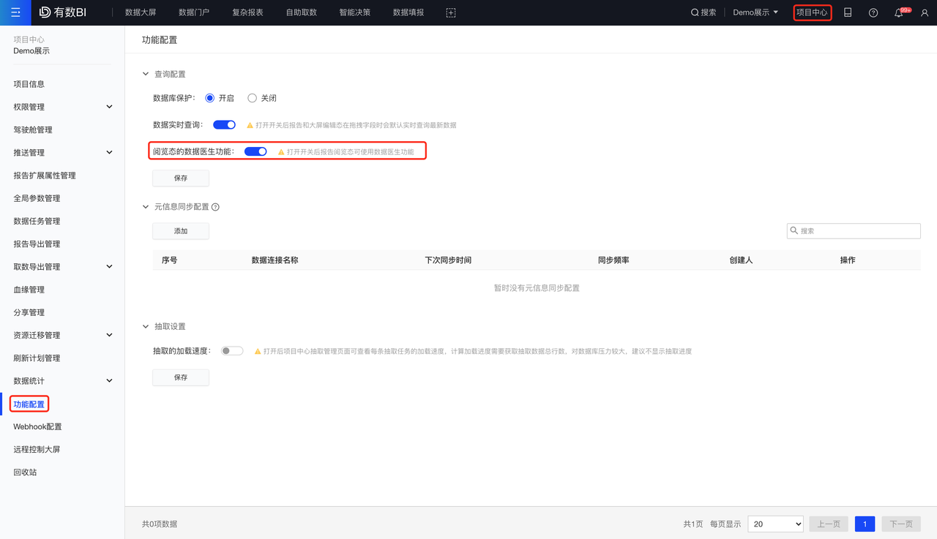Expand 取数导出管理 in sidebar
This screenshot has height=539, width=937.
[109, 266]
